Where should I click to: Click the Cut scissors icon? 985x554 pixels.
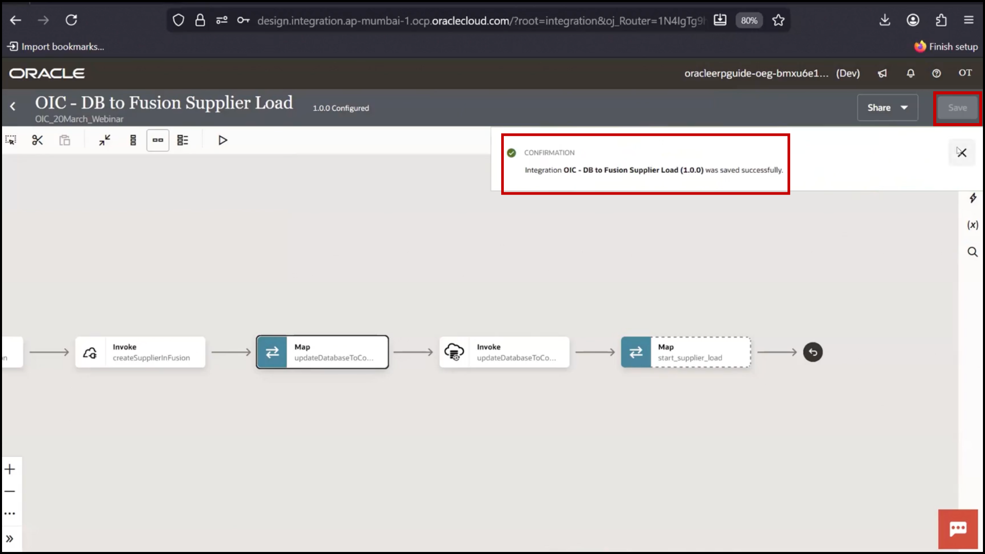pyautogui.click(x=37, y=140)
